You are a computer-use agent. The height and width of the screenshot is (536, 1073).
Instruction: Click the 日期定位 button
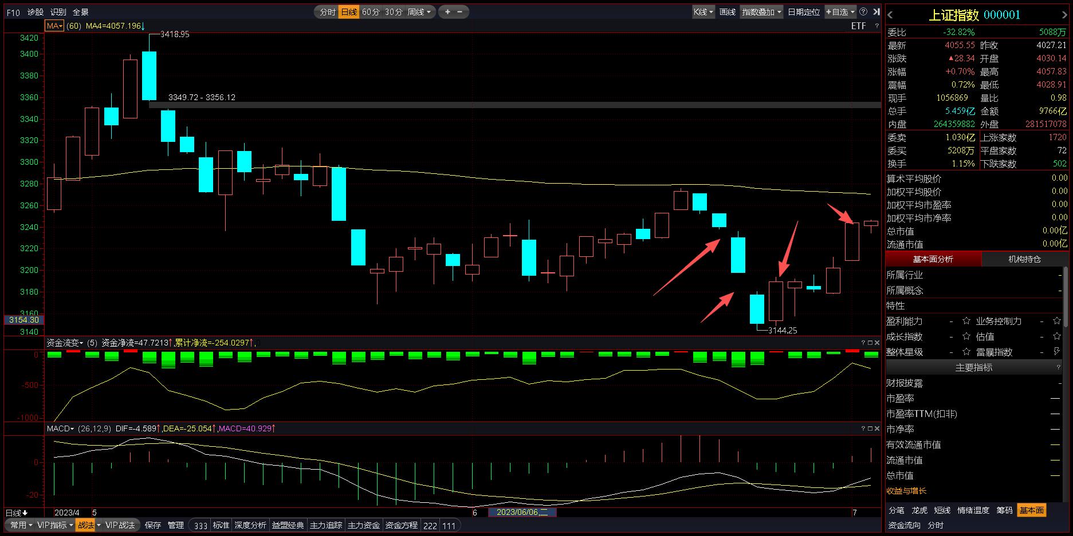pyautogui.click(x=803, y=11)
